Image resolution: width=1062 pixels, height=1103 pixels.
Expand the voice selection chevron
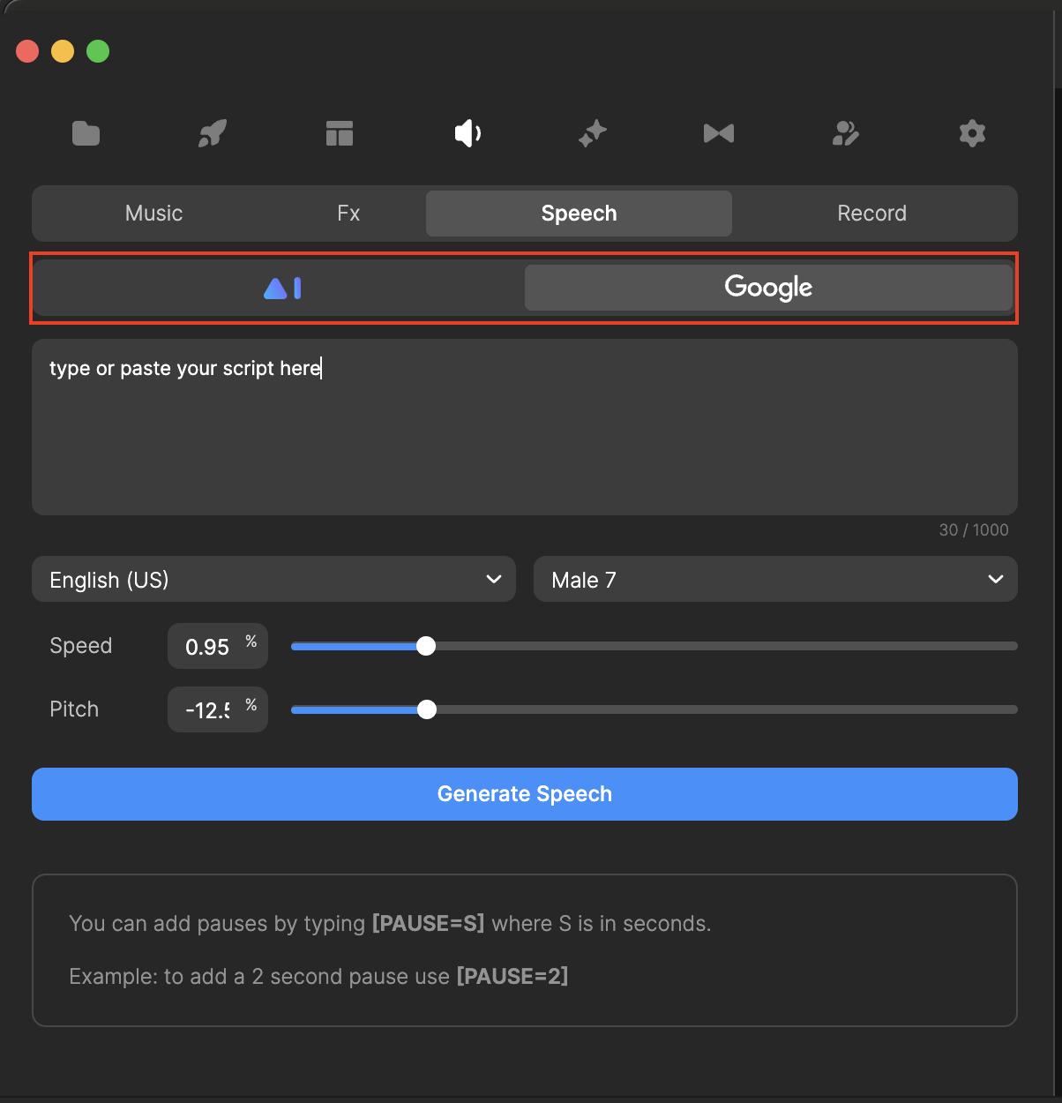click(x=995, y=579)
